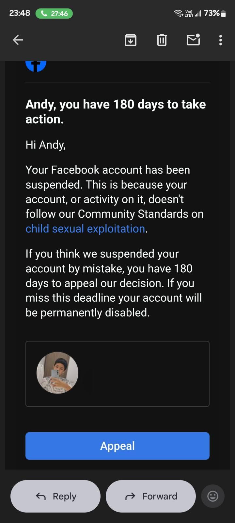Mark this email as unread
235x523 pixels.
pyautogui.click(x=193, y=40)
